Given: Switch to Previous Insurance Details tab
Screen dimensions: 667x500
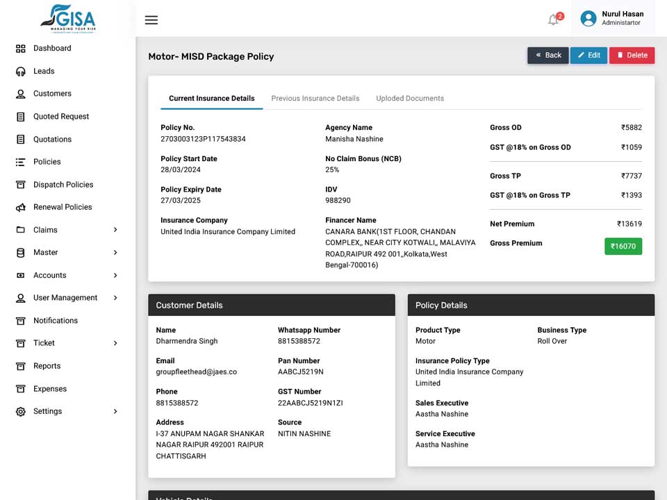Looking at the screenshot, I should pos(315,98).
